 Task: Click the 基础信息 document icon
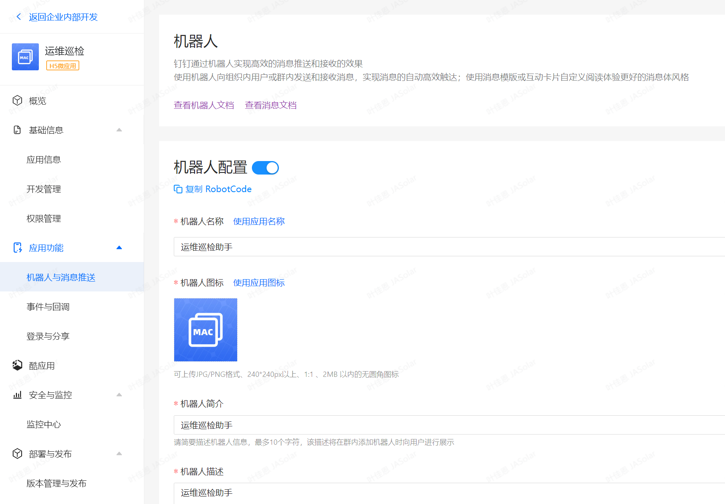click(17, 130)
